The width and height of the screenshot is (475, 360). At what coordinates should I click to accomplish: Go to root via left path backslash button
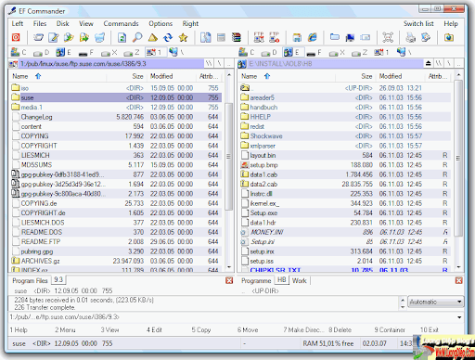pos(219,64)
